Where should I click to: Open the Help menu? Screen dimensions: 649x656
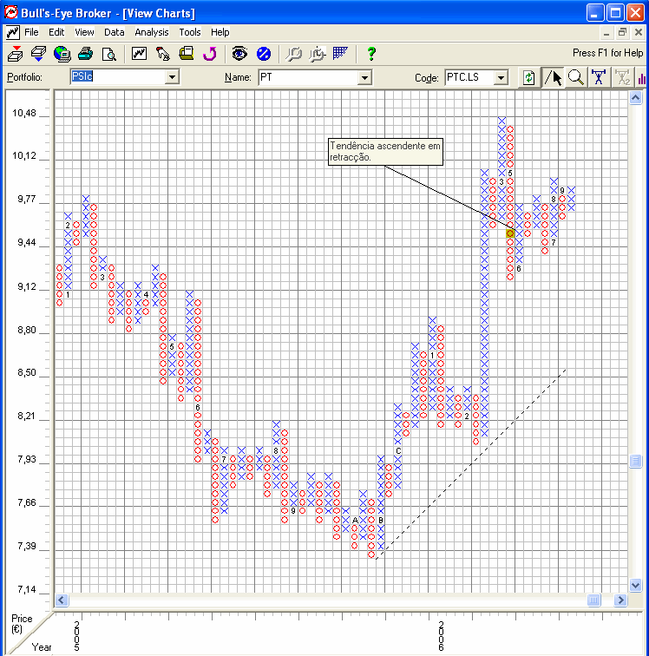pyautogui.click(x=220, y=32)
